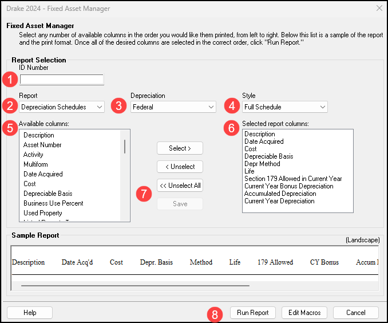Click the Help button

30,313
